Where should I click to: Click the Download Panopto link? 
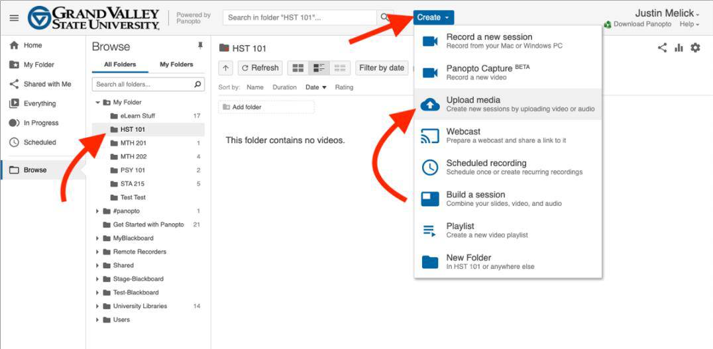coord(641,25)
